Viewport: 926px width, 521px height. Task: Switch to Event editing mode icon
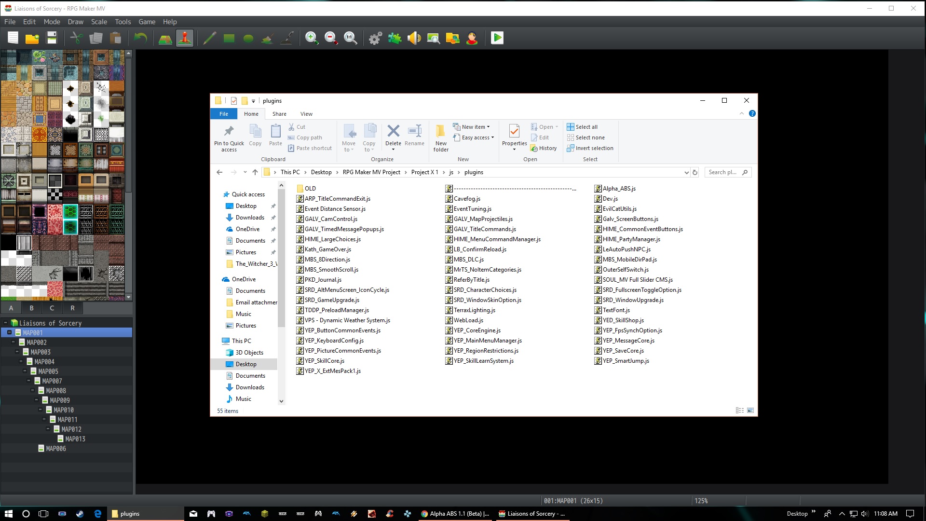185,38
